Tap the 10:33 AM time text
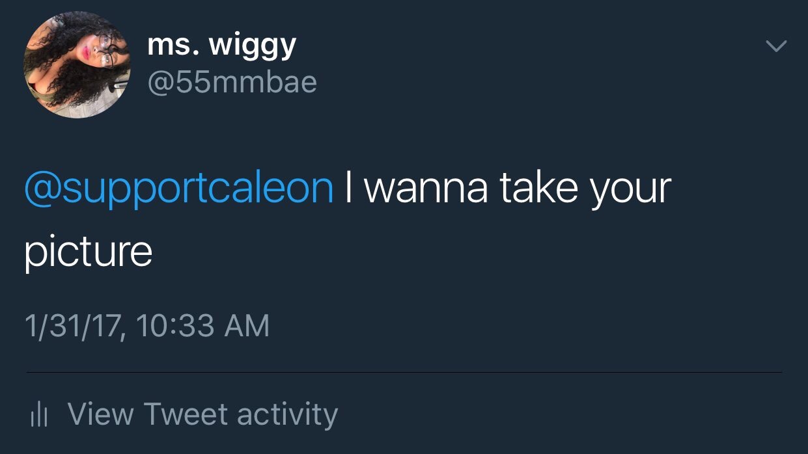 [203, 326]
